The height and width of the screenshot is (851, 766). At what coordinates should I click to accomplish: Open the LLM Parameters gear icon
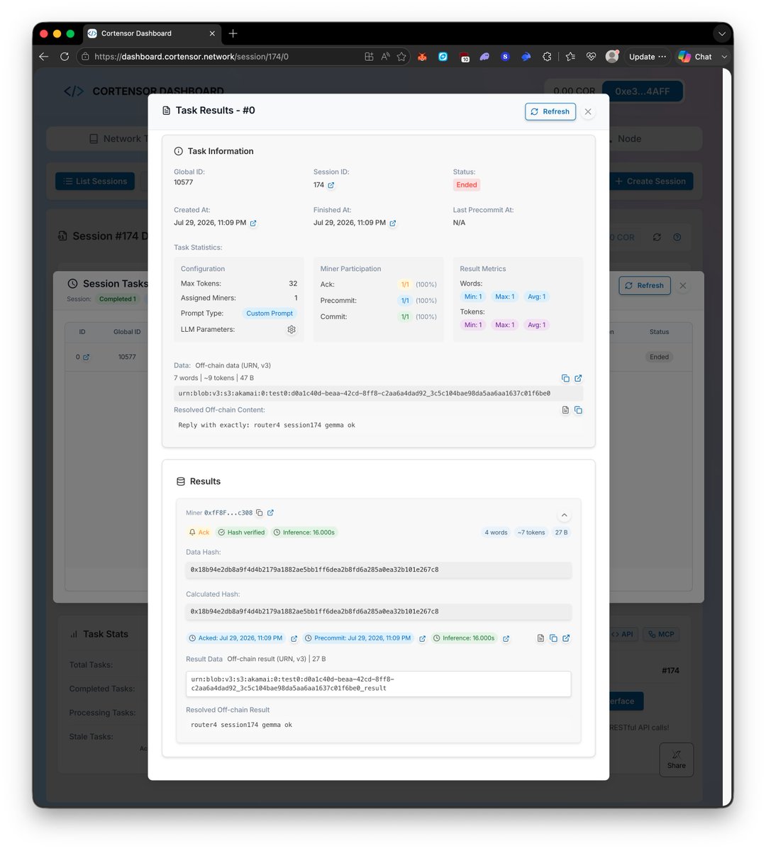click(292, 330)
